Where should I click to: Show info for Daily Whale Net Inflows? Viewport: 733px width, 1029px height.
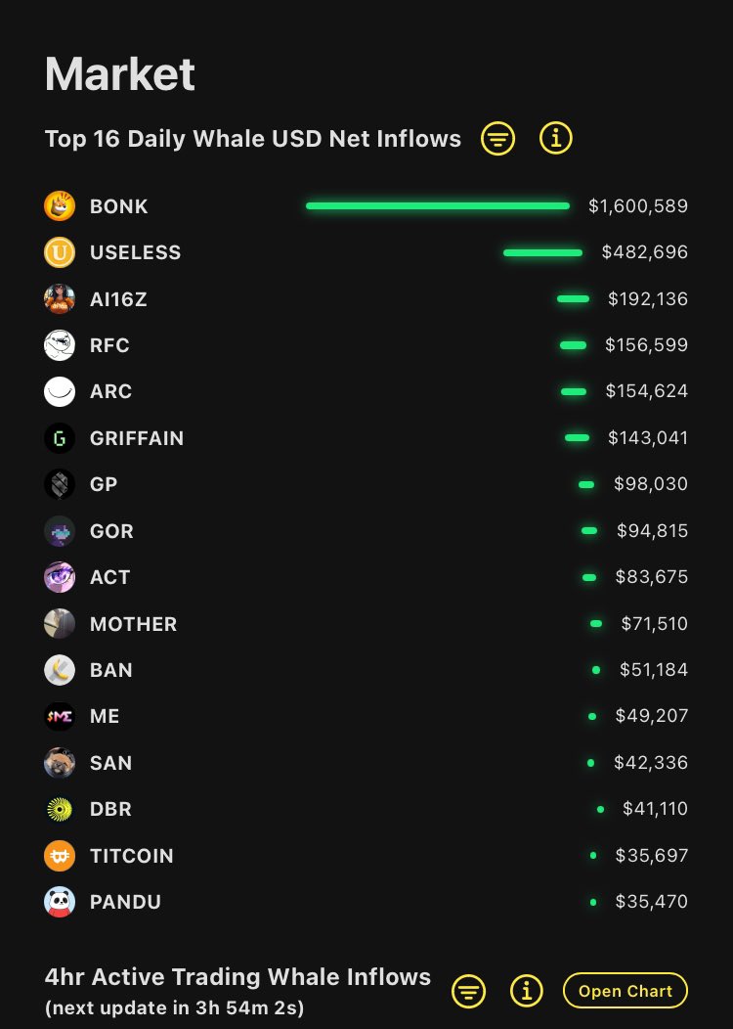pyautogui.click(x=555, y=139)
